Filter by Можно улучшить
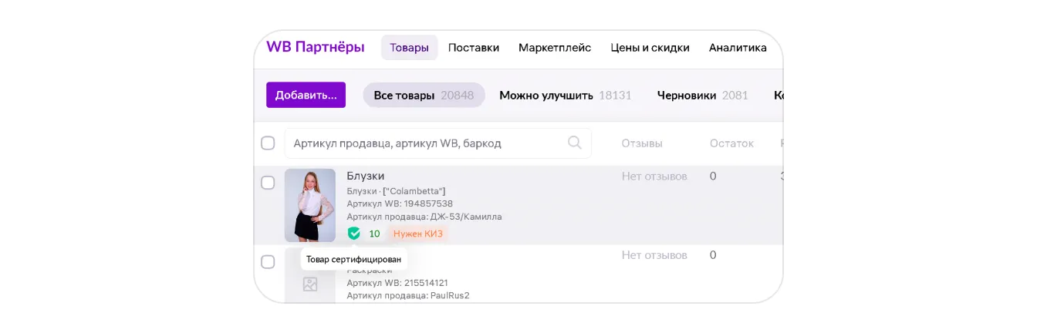This screenshot has width=1037, height=333. coord(565,96)
